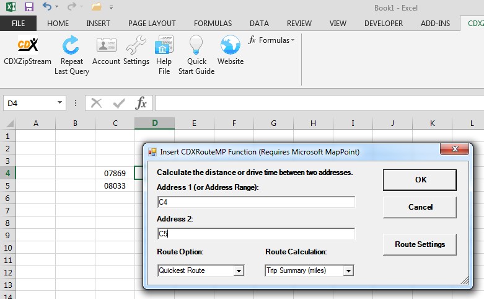Click the Address 1 input field
The height and width of the screenshot is (299, 484).
[256, 202]
